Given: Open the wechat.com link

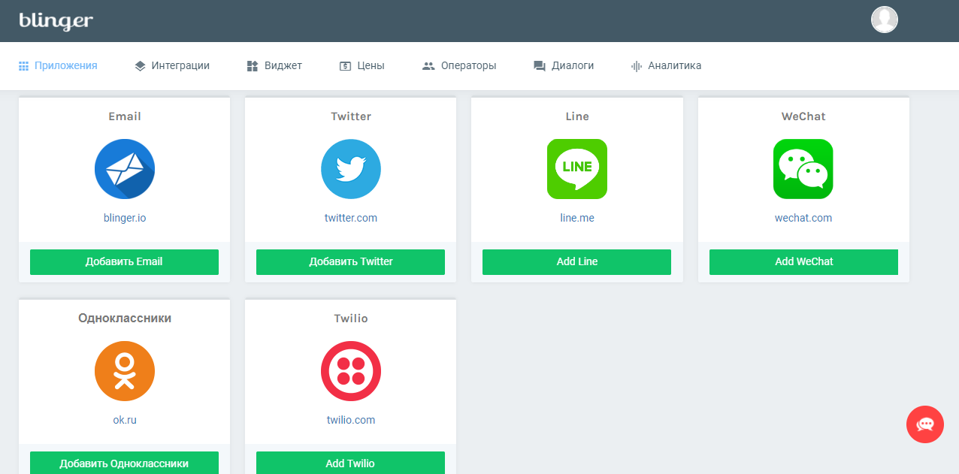Looking at the screenshot, I should [x=803, y=219].
